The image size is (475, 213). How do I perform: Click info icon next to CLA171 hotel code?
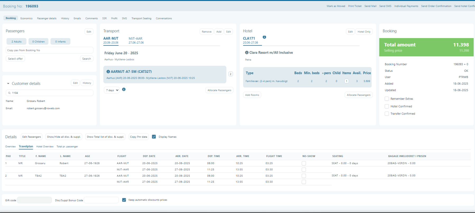tap(264, 37)
